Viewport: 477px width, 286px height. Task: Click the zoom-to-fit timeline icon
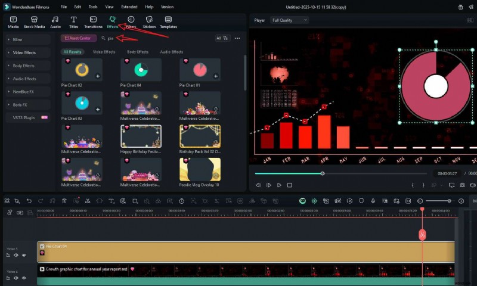[408, 201]
